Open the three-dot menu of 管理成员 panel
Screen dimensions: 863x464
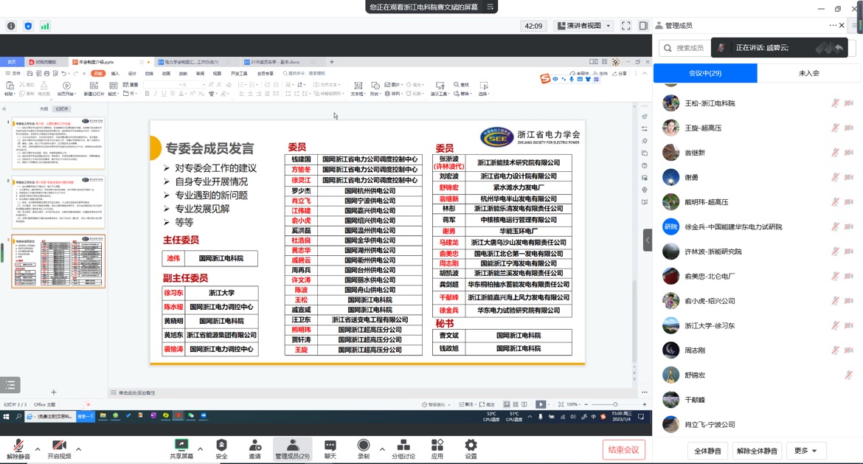click(x=833, y=25)
